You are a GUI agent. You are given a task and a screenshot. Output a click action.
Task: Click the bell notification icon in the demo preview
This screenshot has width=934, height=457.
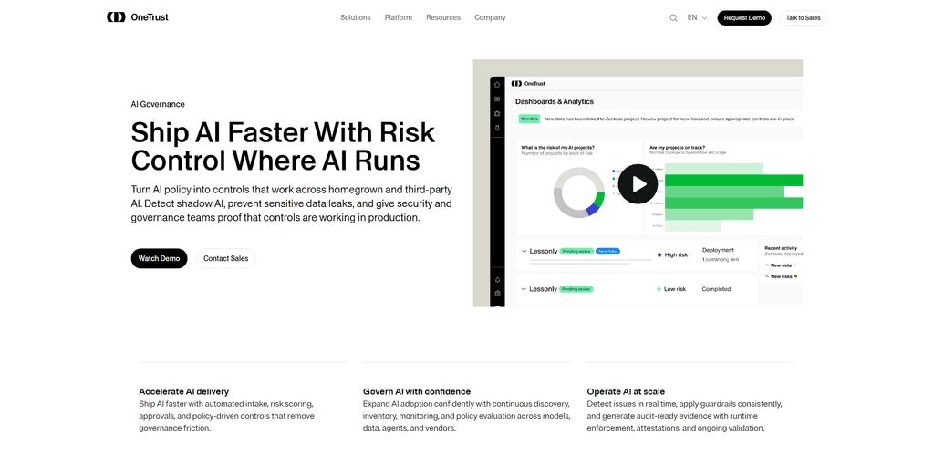pyautogui.click(x=497, y=279)
